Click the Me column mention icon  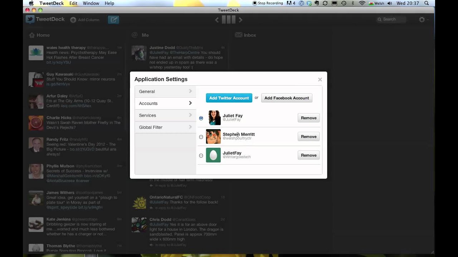click(135, 35)
